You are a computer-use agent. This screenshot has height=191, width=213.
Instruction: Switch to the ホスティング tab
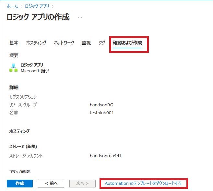[x=36, y=43]
